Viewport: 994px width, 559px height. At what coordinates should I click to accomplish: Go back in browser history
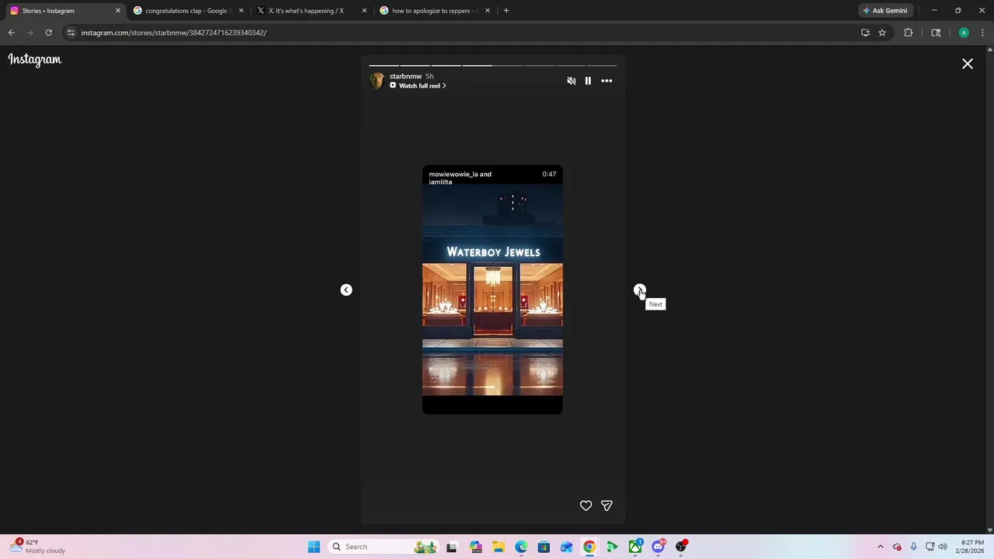[11, 33]
